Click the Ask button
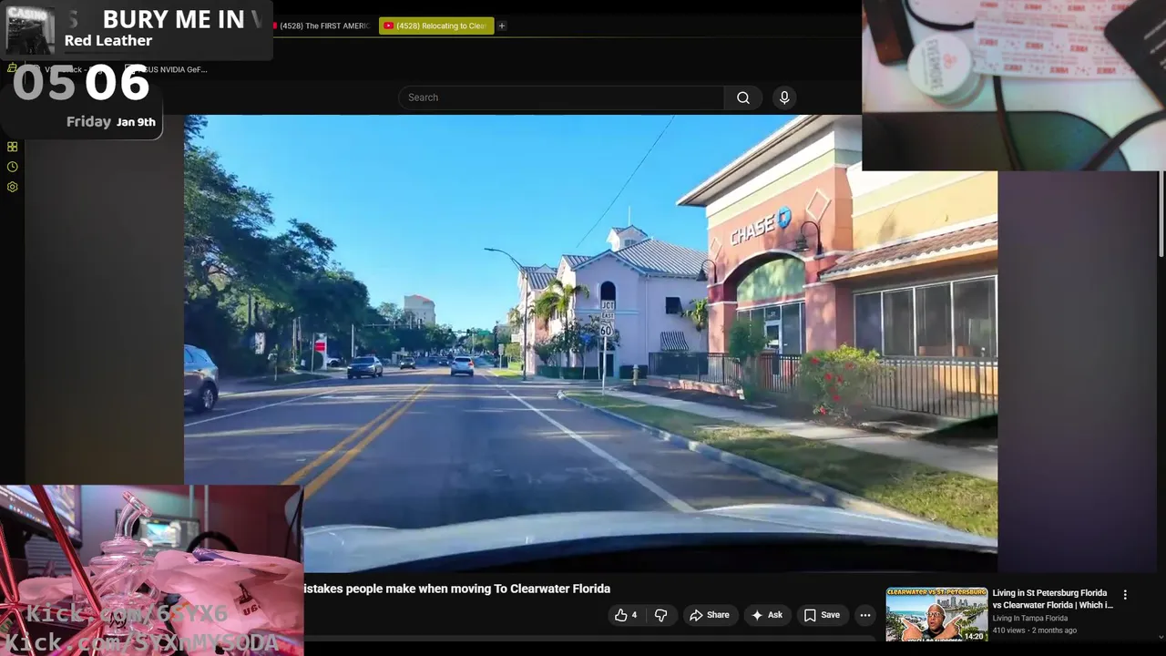Image resolution: width=1166 pixels, height=656 pixels. [x=767, y=615]
